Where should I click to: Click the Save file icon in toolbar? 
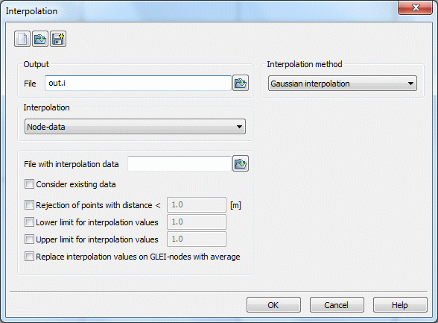58,39
